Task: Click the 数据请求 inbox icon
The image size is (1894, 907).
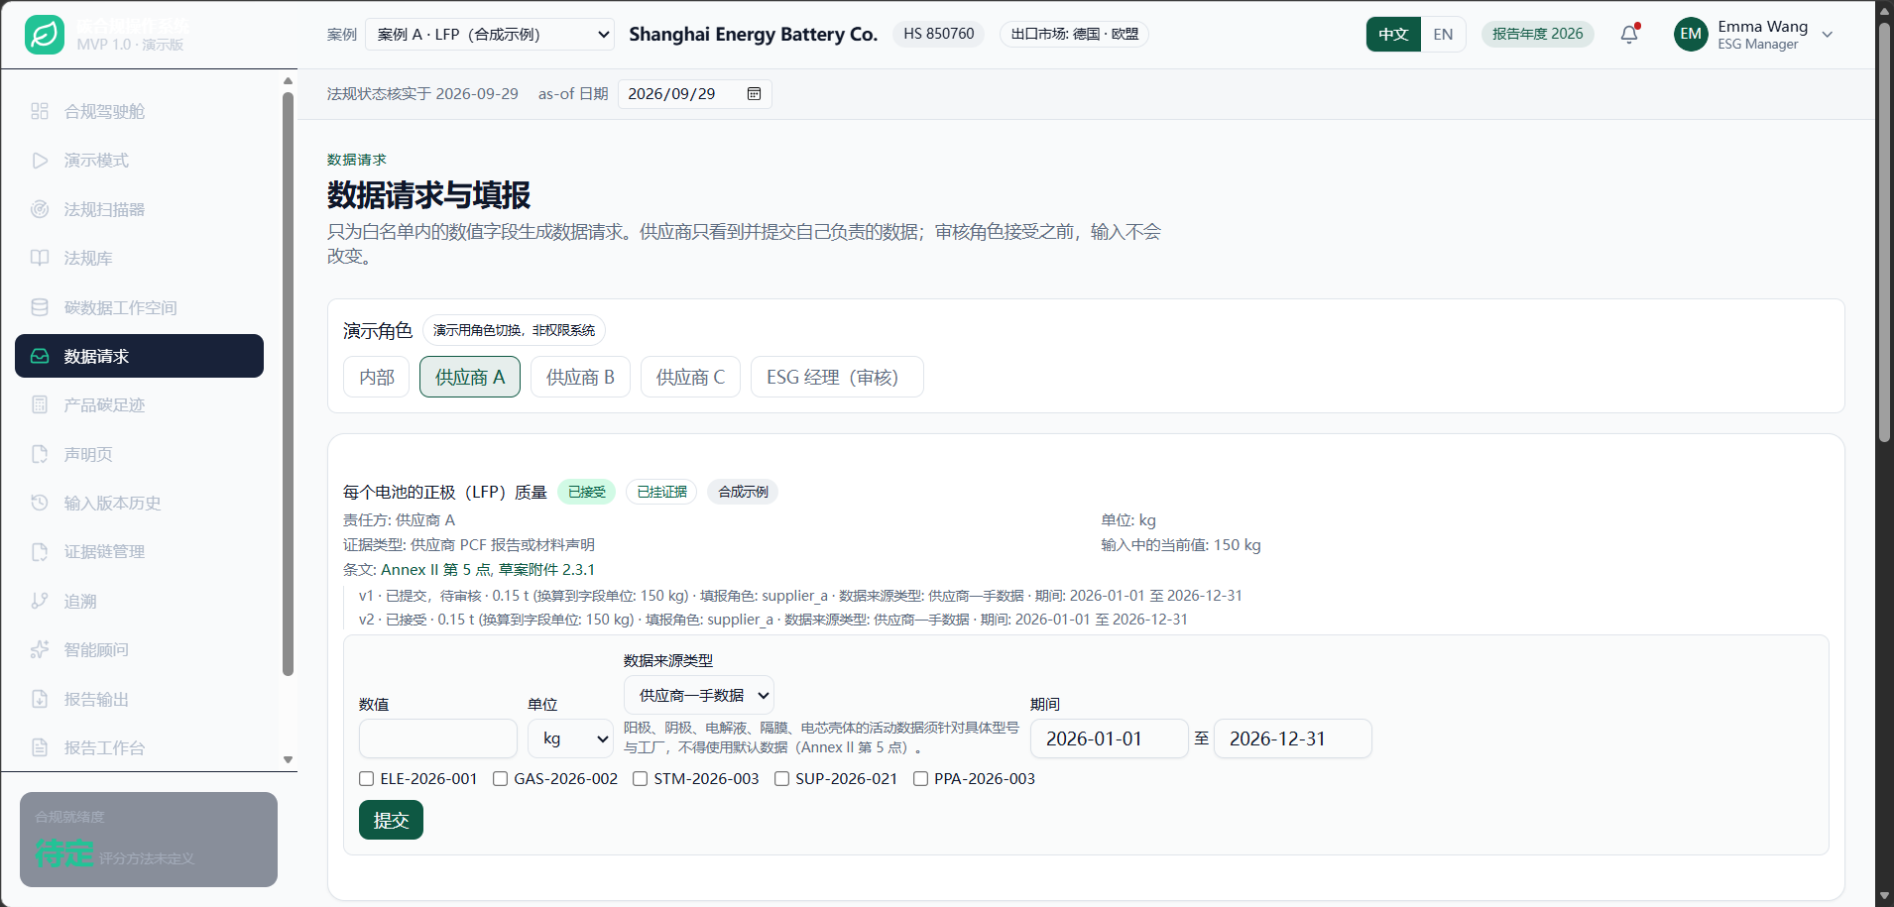Action: click(40, 356)
